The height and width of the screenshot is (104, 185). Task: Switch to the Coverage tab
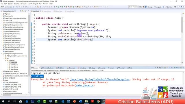pyautogui.click(x=71, y=68)
